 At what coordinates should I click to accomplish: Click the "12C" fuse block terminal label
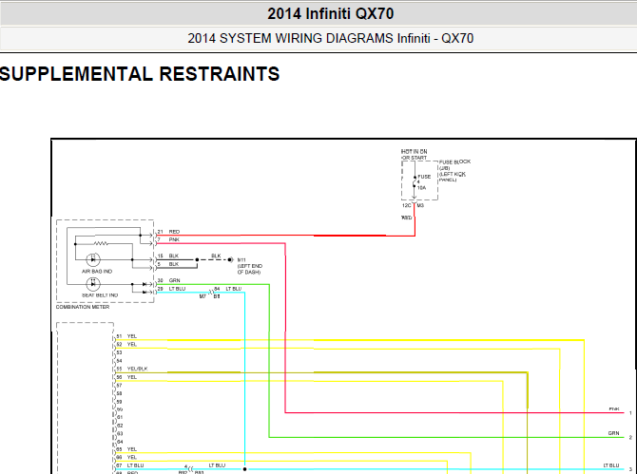click(x=406, y=205)
